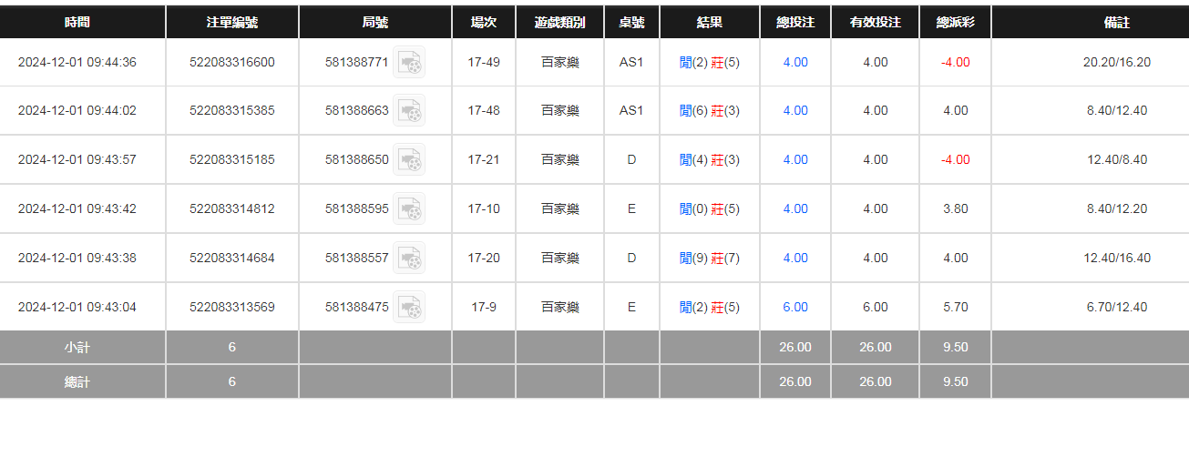The image size is (1189, 457).
Task: Play replay icon beside round 581388650
Action: point(409,160)
